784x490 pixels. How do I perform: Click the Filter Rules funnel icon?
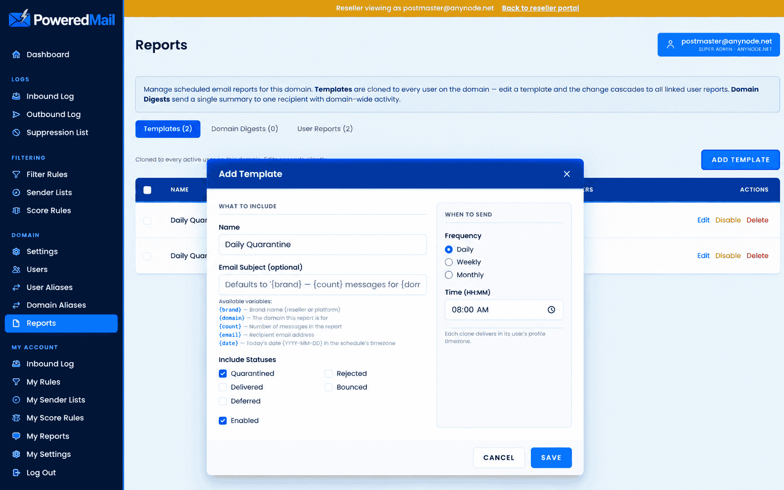[x=16, y=174]
